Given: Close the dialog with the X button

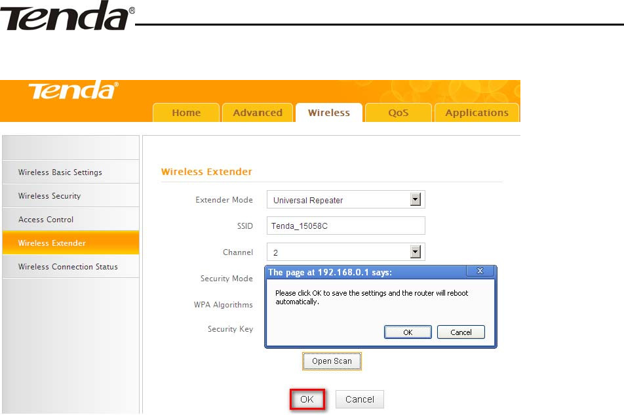Looking at the screenshot, I should [480, 271].
